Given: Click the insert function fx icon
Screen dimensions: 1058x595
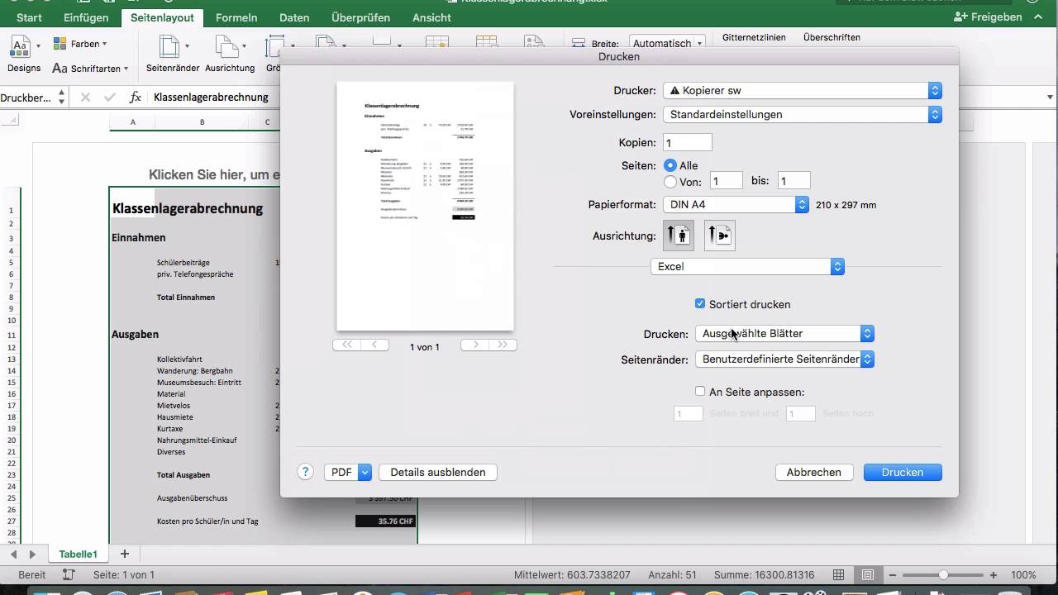Looking at the screenshot, I should coord(136,98).
